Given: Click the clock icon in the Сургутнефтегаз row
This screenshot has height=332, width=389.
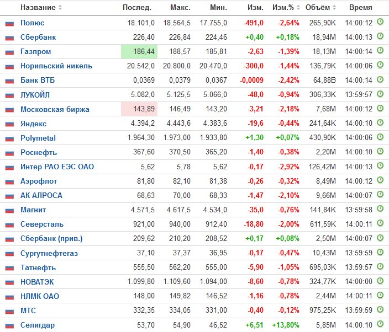Looking at the screenshot, I should point(380,252).
